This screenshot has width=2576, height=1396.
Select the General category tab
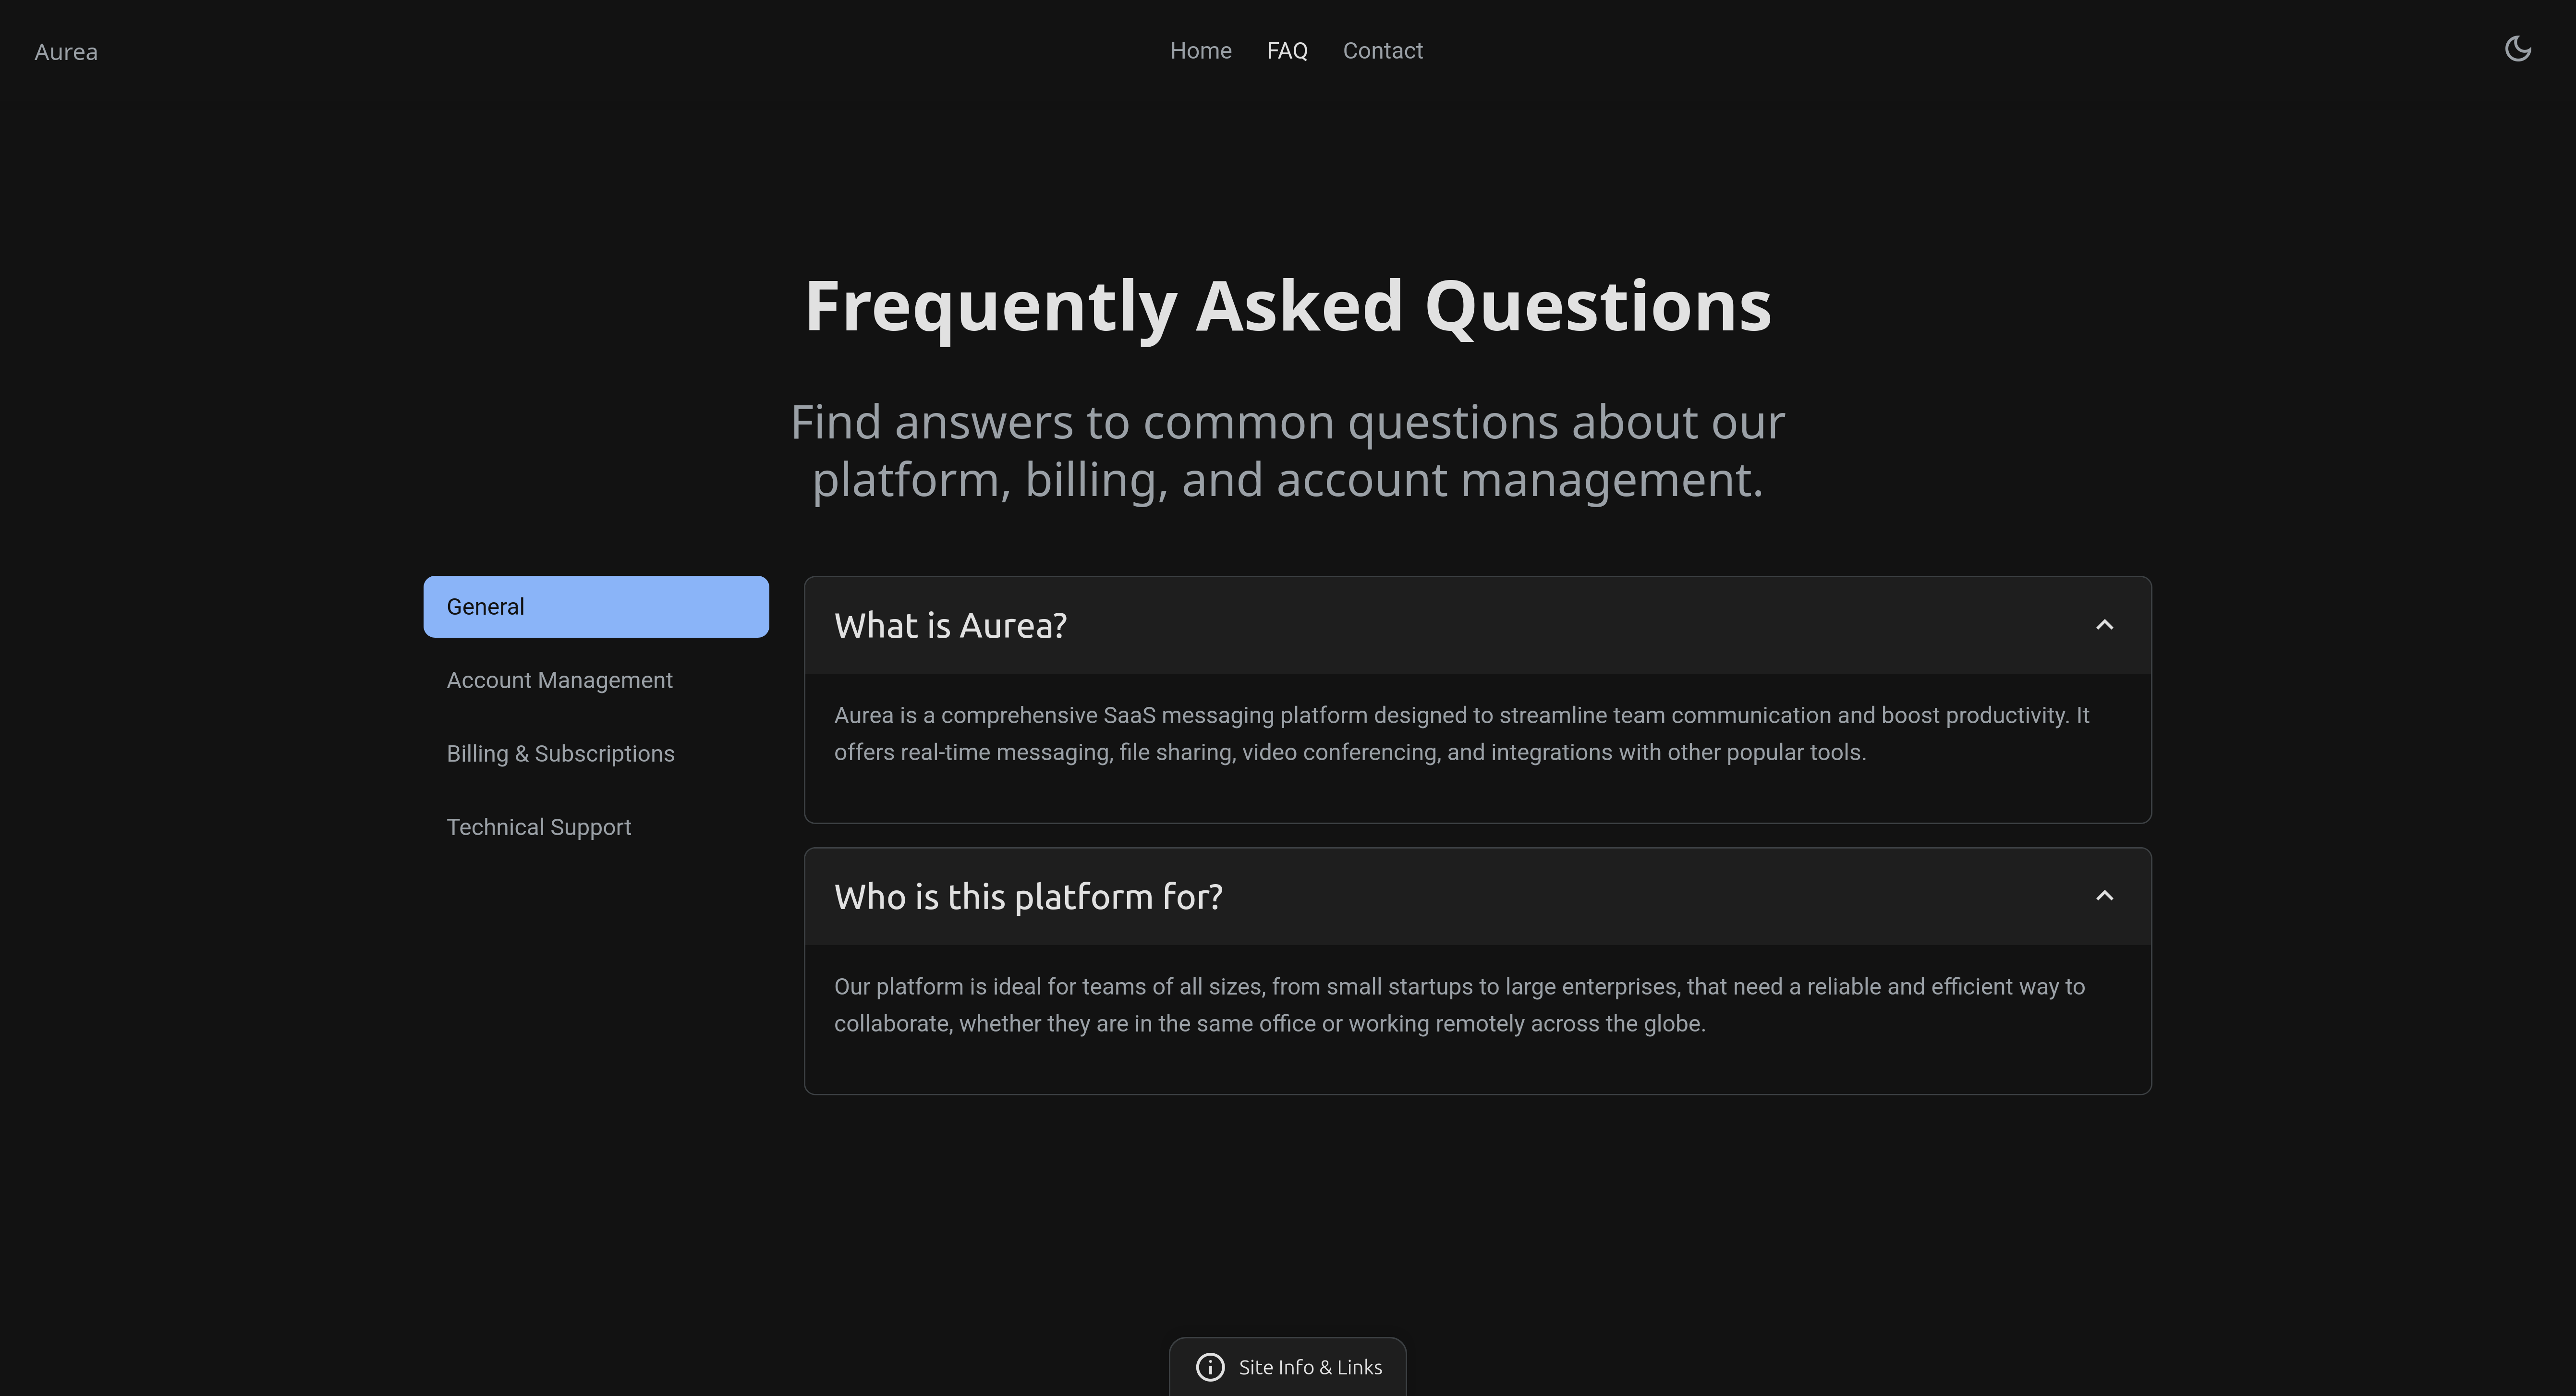tap(595, 607)
